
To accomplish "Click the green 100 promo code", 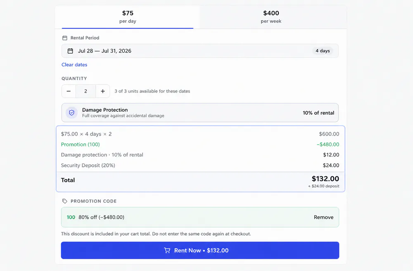I will pyautogui.click(x=71, y=217).
